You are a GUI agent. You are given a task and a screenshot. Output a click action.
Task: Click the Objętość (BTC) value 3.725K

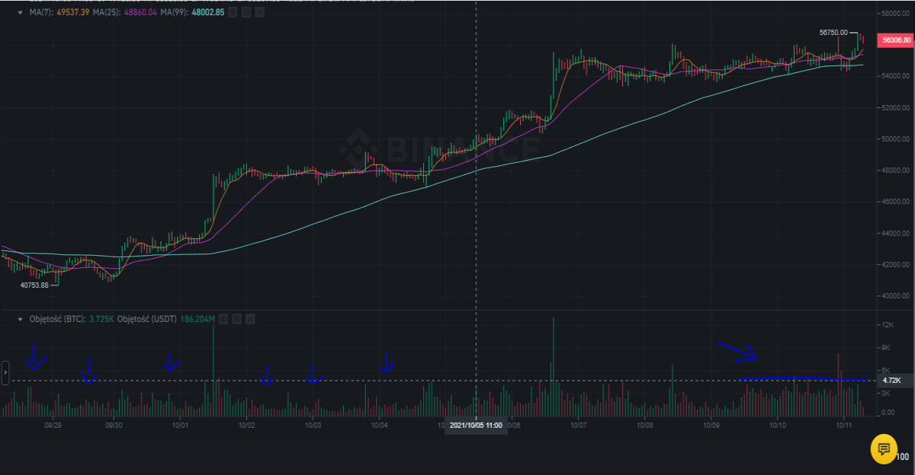pyautogui.click(x=101, y=319)
